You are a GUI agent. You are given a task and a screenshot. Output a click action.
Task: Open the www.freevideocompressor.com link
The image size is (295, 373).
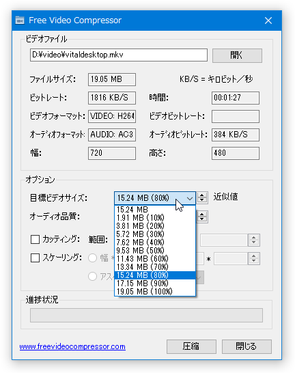pyautogui.click(x=72, y=346)
